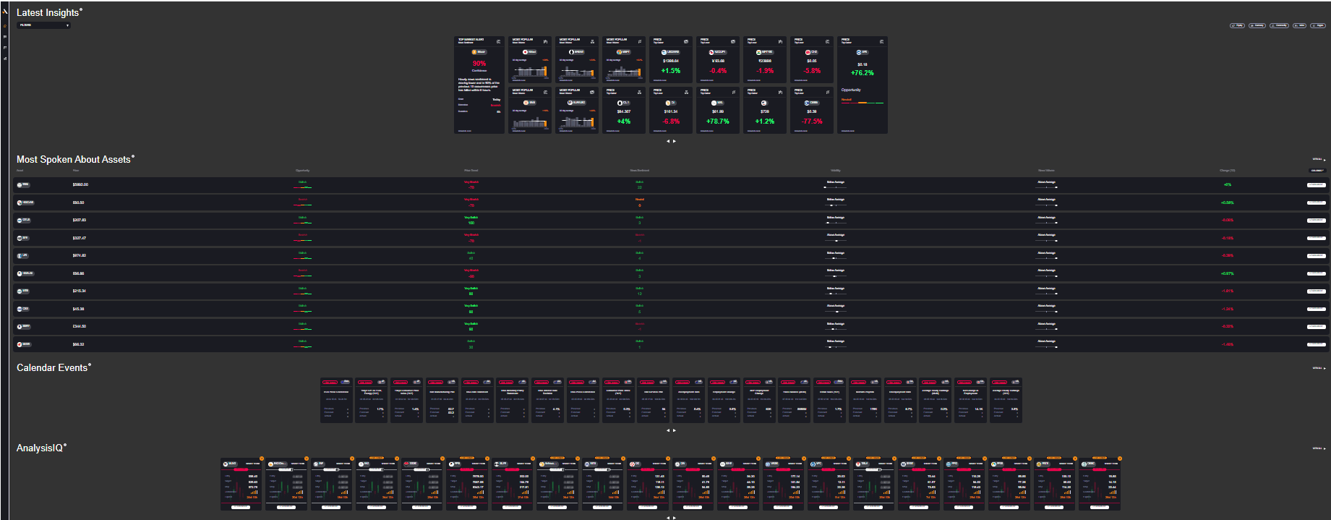The height and width of the screenshot is (520, 1331).
Task: Sort table by the Price column header
Action: [75, 171]
